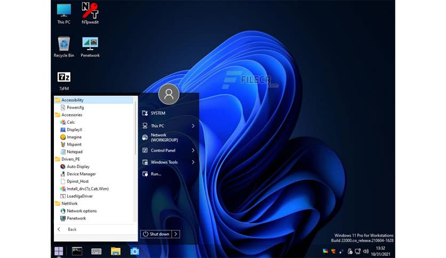Click the Windows Start button in taskbar
The width and height of the screenshot is (446, 258).
coord(59,251)
